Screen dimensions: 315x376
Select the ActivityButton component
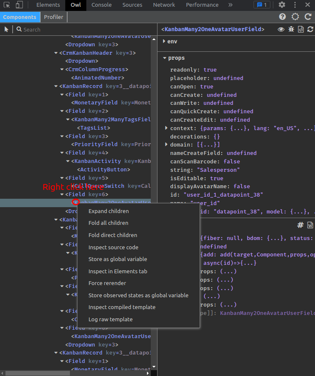point(104,170)
